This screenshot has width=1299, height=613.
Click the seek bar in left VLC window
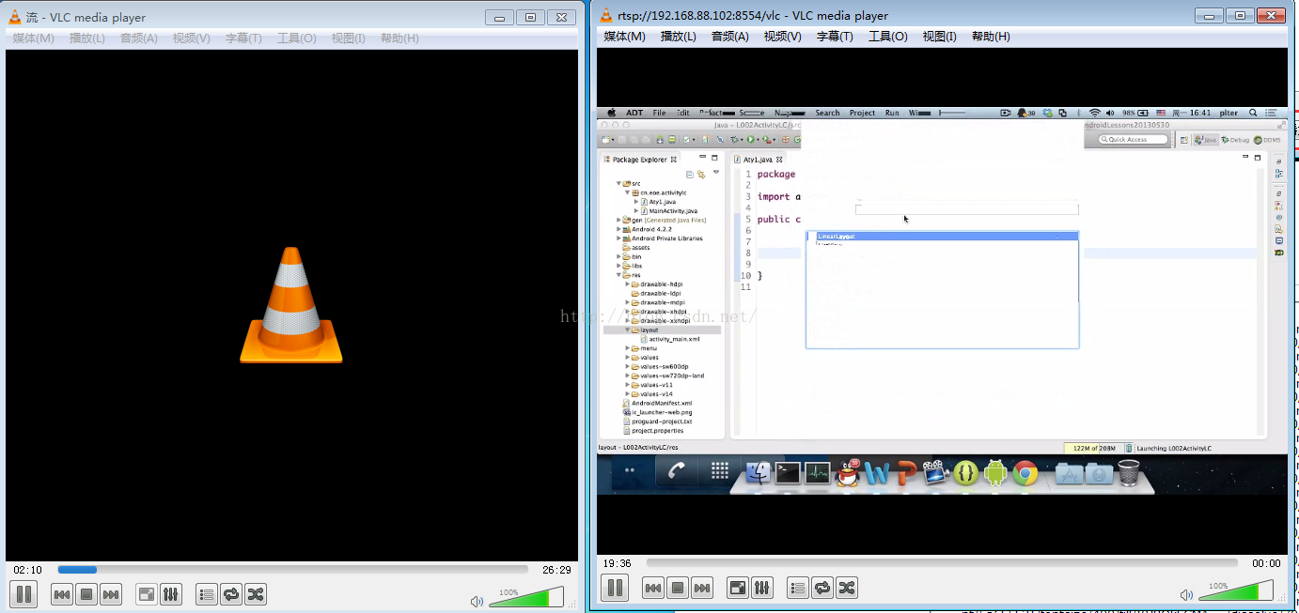tap(292, 570)
